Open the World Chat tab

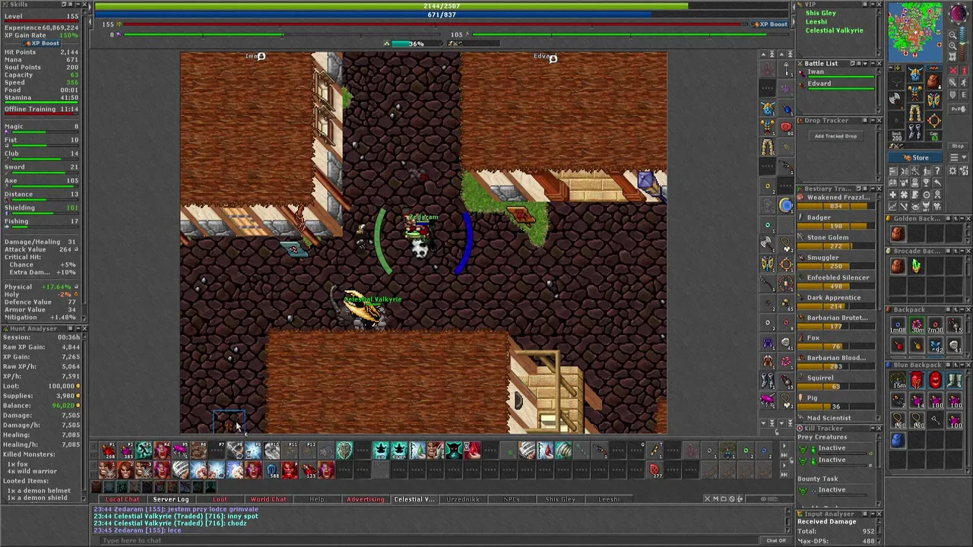tap(268, 499)
